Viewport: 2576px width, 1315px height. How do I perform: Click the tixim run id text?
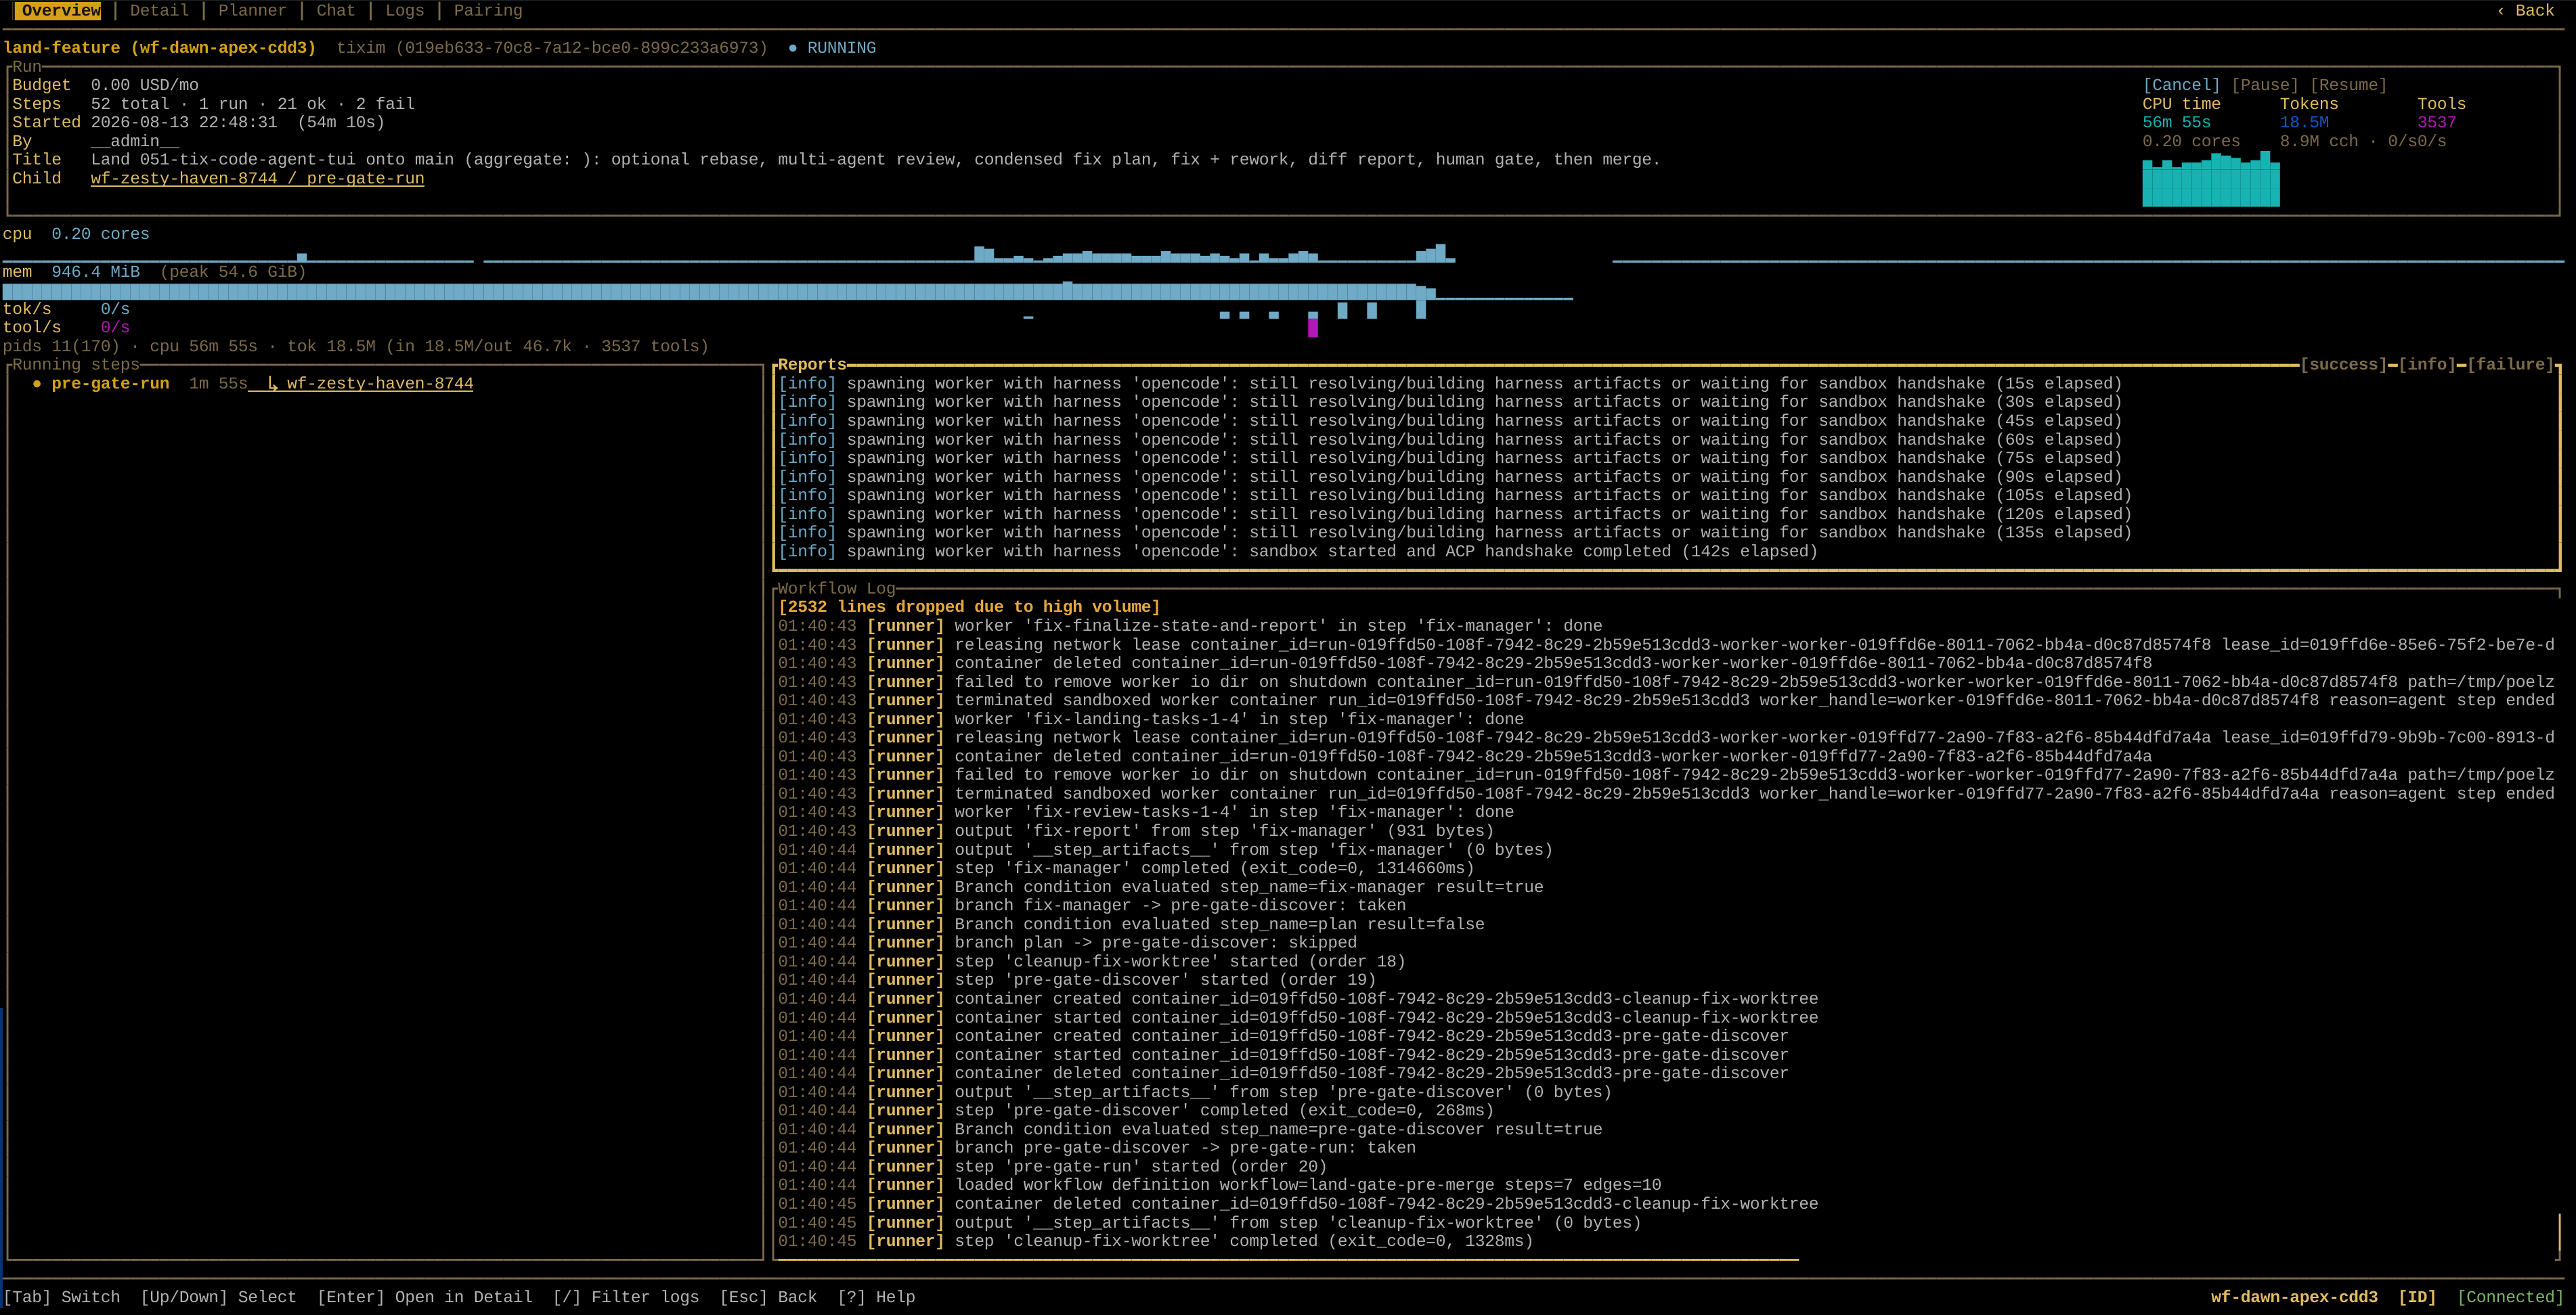pyautogui.click(x=552, y=48)
